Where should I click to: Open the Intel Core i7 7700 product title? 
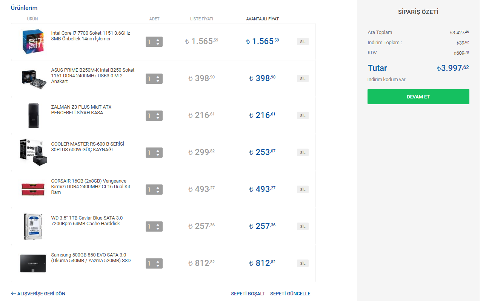click(x=91, y=36)
